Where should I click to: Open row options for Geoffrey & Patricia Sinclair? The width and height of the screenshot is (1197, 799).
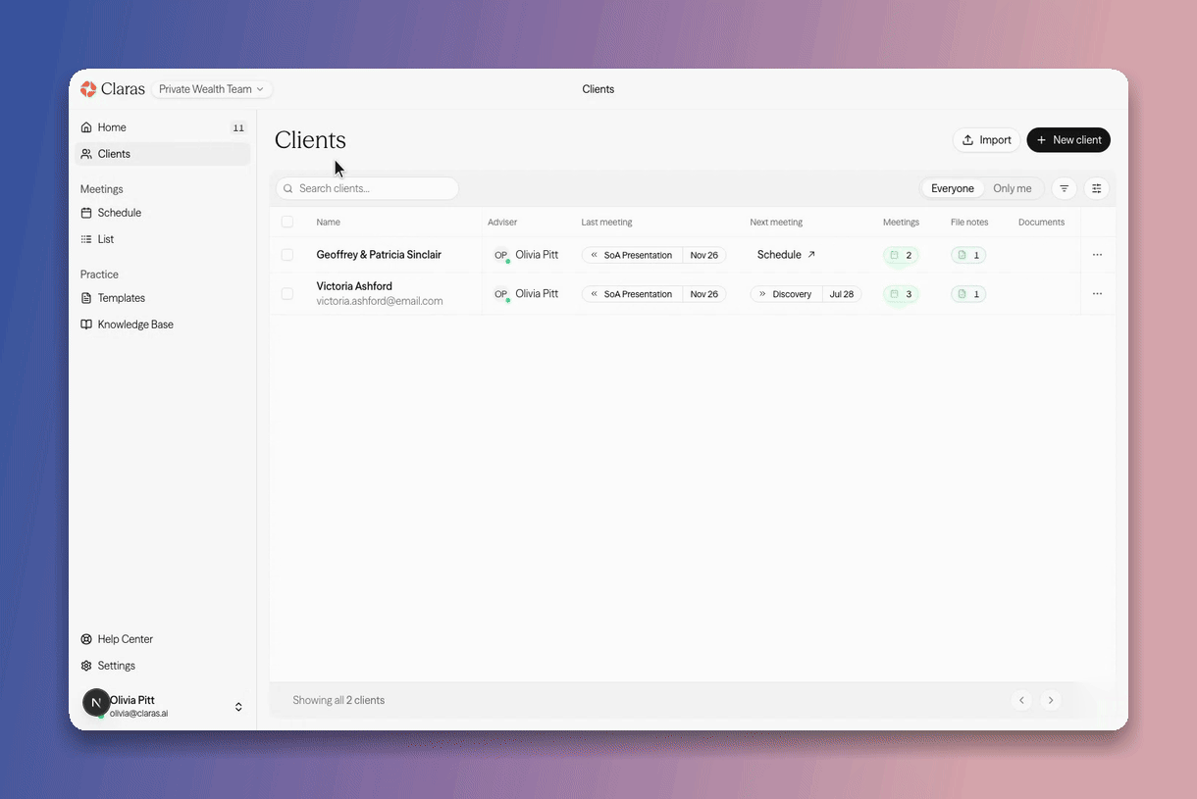[1097, 255]
